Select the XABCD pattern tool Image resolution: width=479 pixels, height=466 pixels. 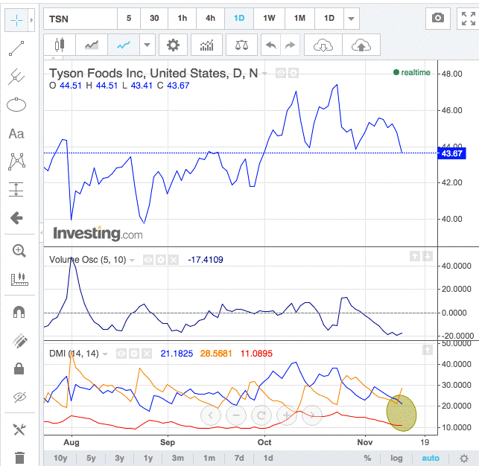(16, 162)
